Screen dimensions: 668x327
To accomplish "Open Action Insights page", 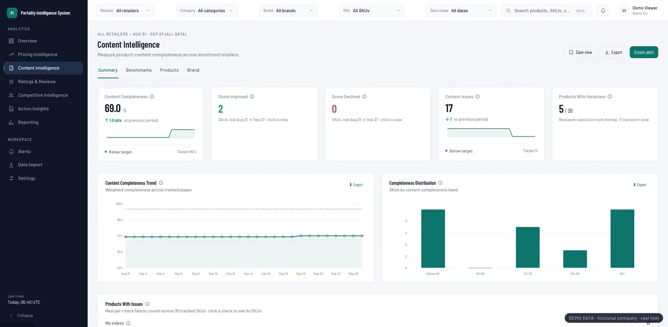I will pyautogui.click(x=43, y=109).
